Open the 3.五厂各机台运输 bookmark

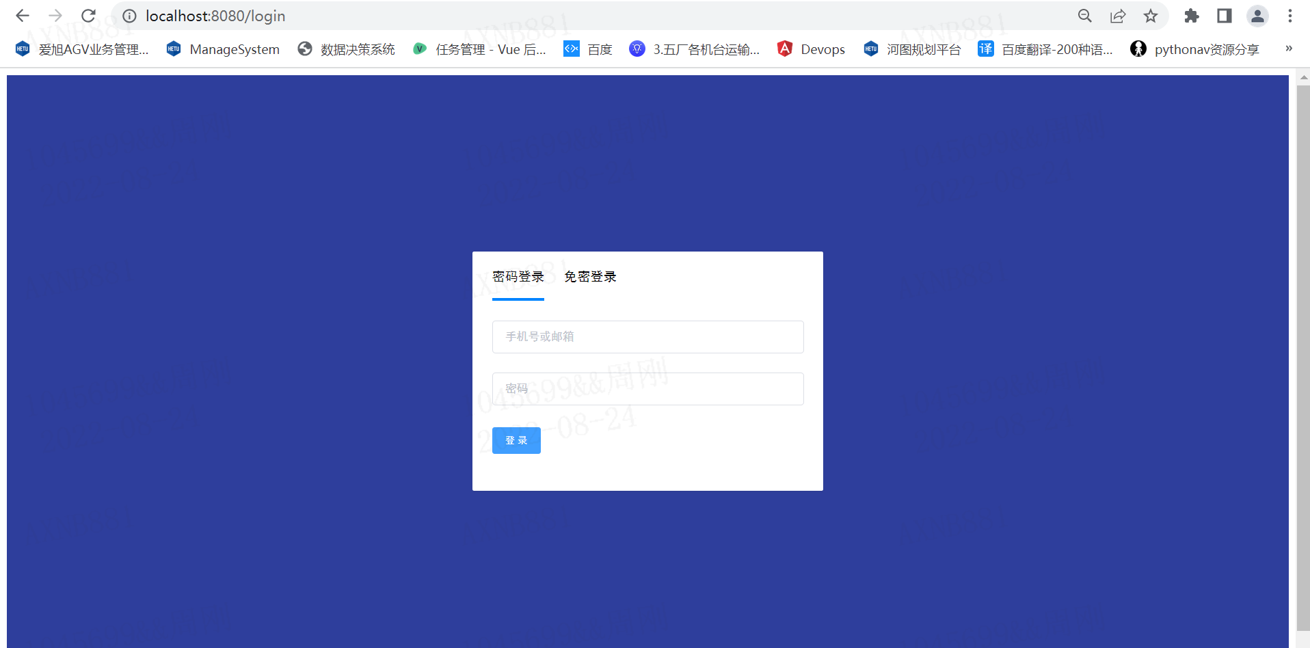694,49
